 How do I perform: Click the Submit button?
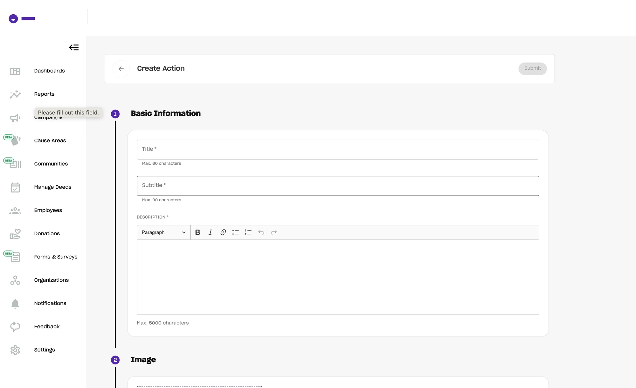point(533,69)
